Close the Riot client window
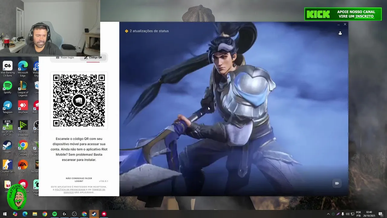This screenshot has width=387, height=218. pos(345,24)
